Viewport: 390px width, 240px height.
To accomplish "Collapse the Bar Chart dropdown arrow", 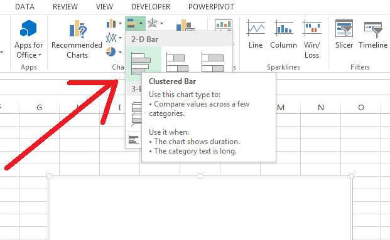I will pyautogui.click(x=141, y=24).
